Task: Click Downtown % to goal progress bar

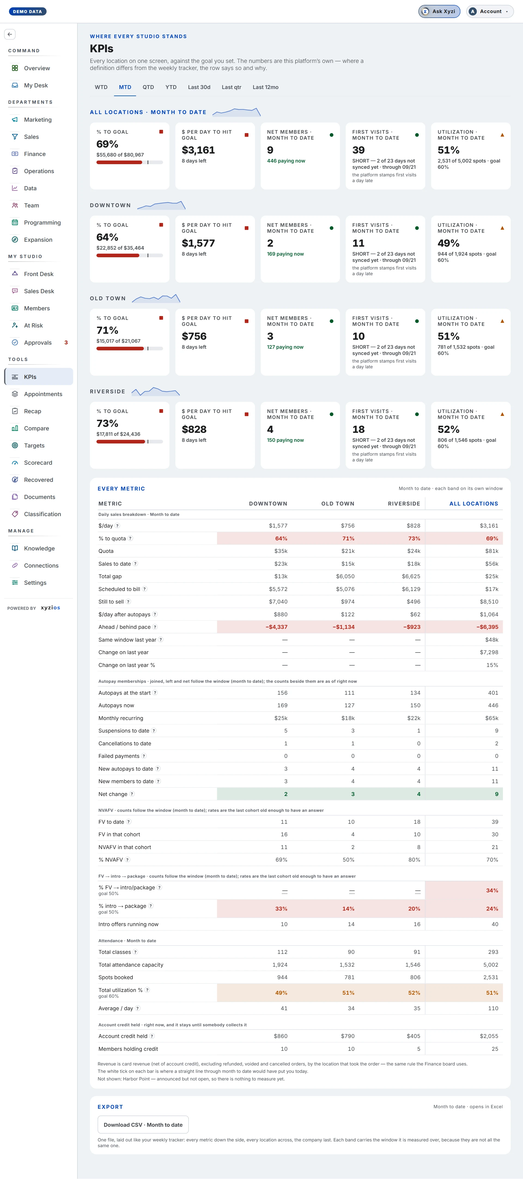Action: [x=130, y=255]
